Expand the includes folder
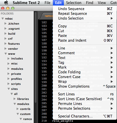Viewport: 117px width, 123px height. point(9,58)
